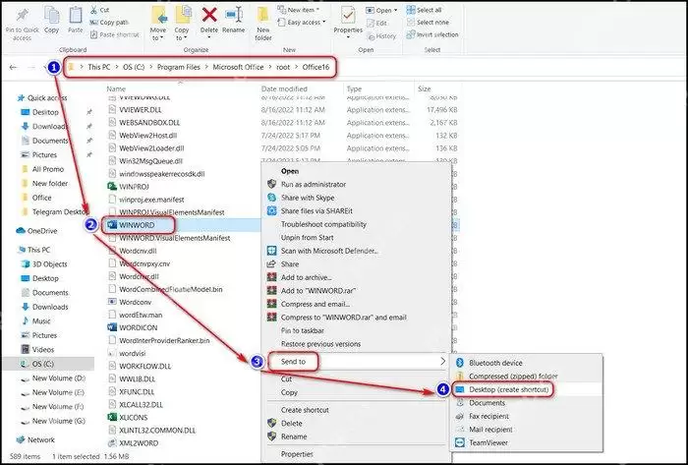Click the Copy ribbon icon
This screenshot has width=688, height=465.
(52, 16)
